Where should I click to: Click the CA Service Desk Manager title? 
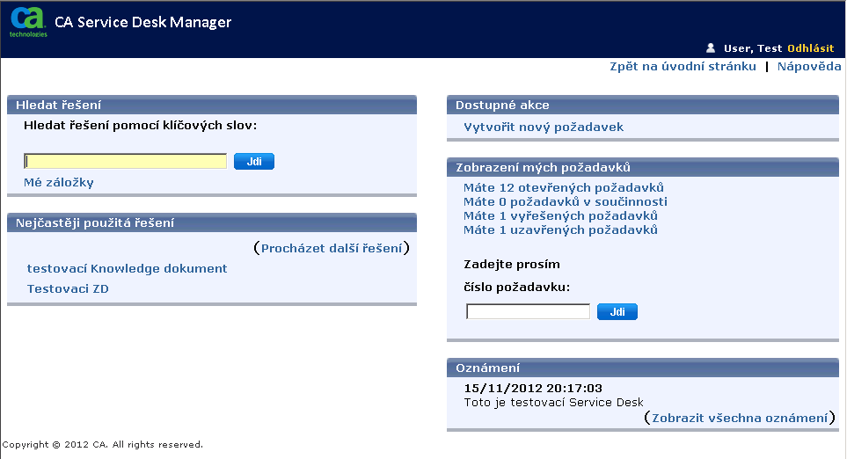pyautogui.click(x=142, y=22)
